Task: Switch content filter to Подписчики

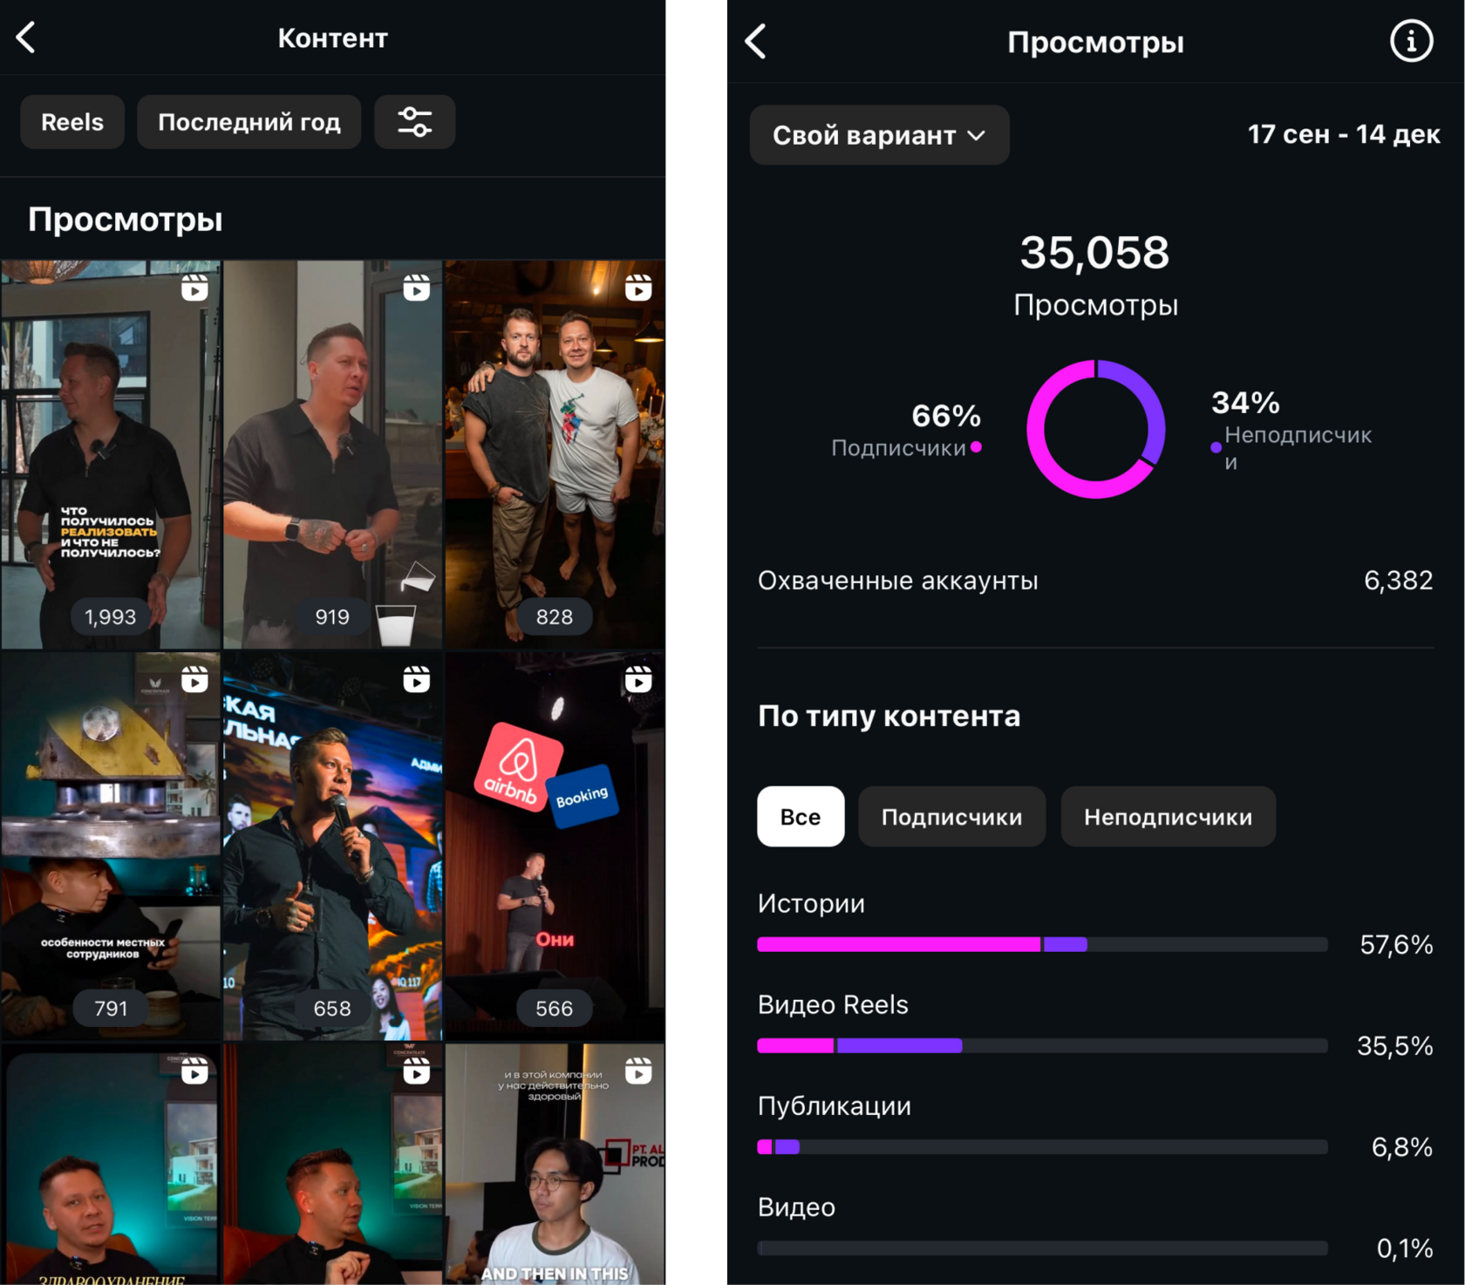Action: tap(951, 817)
